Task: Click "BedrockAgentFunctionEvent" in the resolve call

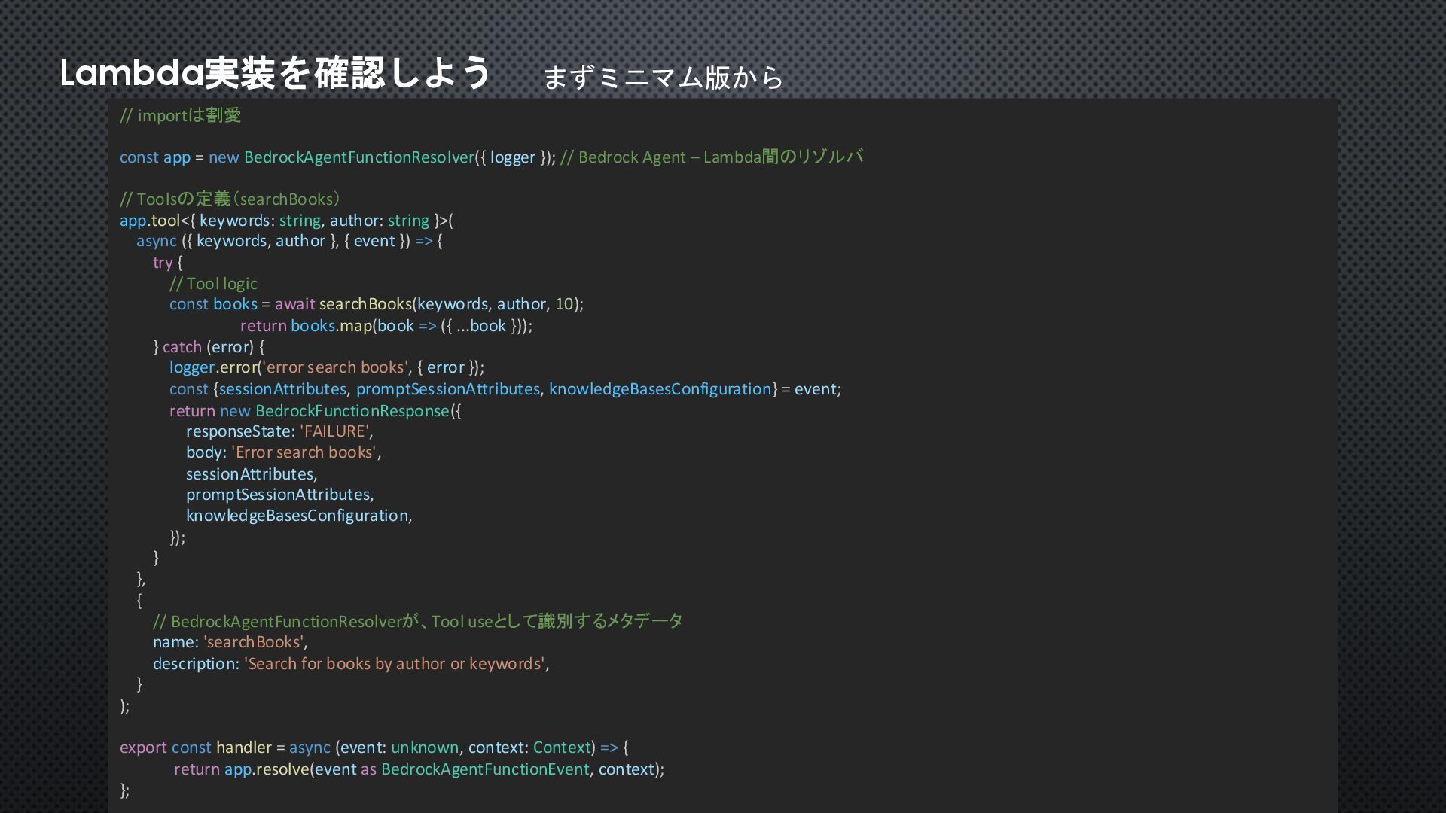Action: click(x=485, y=769)
